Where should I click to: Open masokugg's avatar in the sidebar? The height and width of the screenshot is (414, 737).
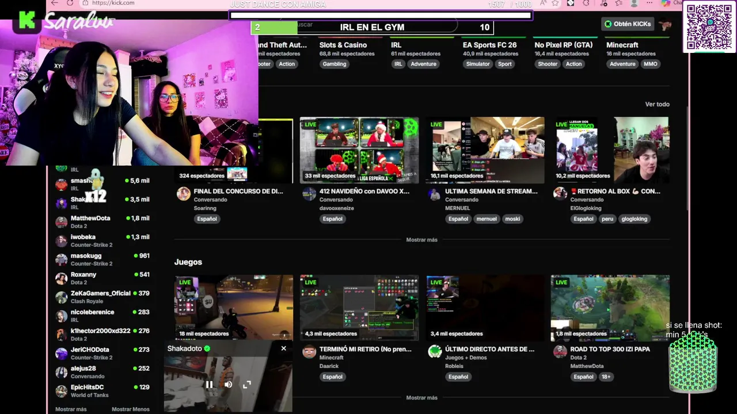coord(61,259)
